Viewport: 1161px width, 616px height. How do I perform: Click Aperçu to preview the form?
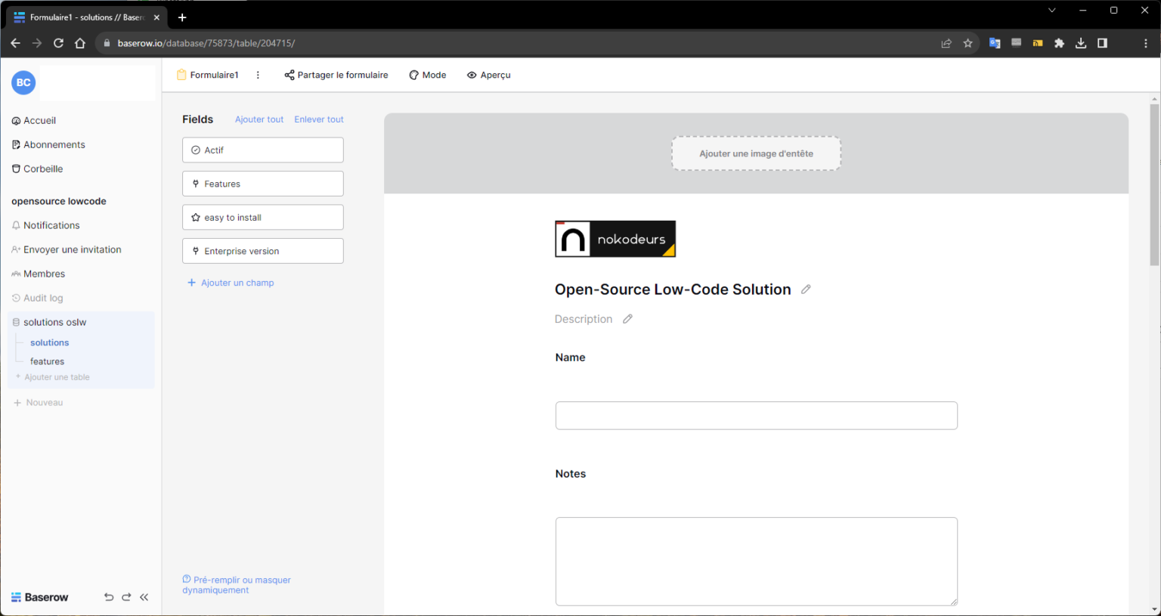click(488, 75)
